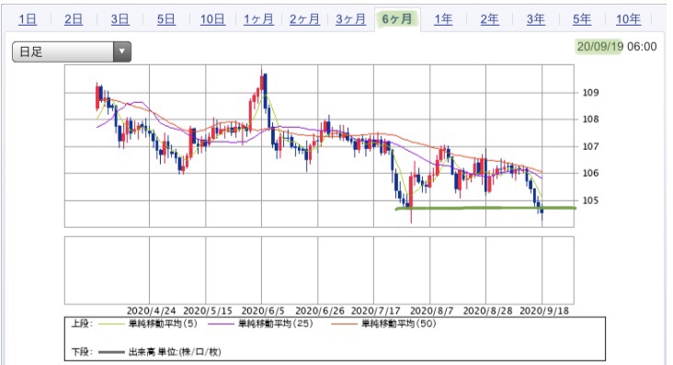This screenshot has height=365, width=673.
Task: Switch to the 1年 chart range
Action: [443, 19]
